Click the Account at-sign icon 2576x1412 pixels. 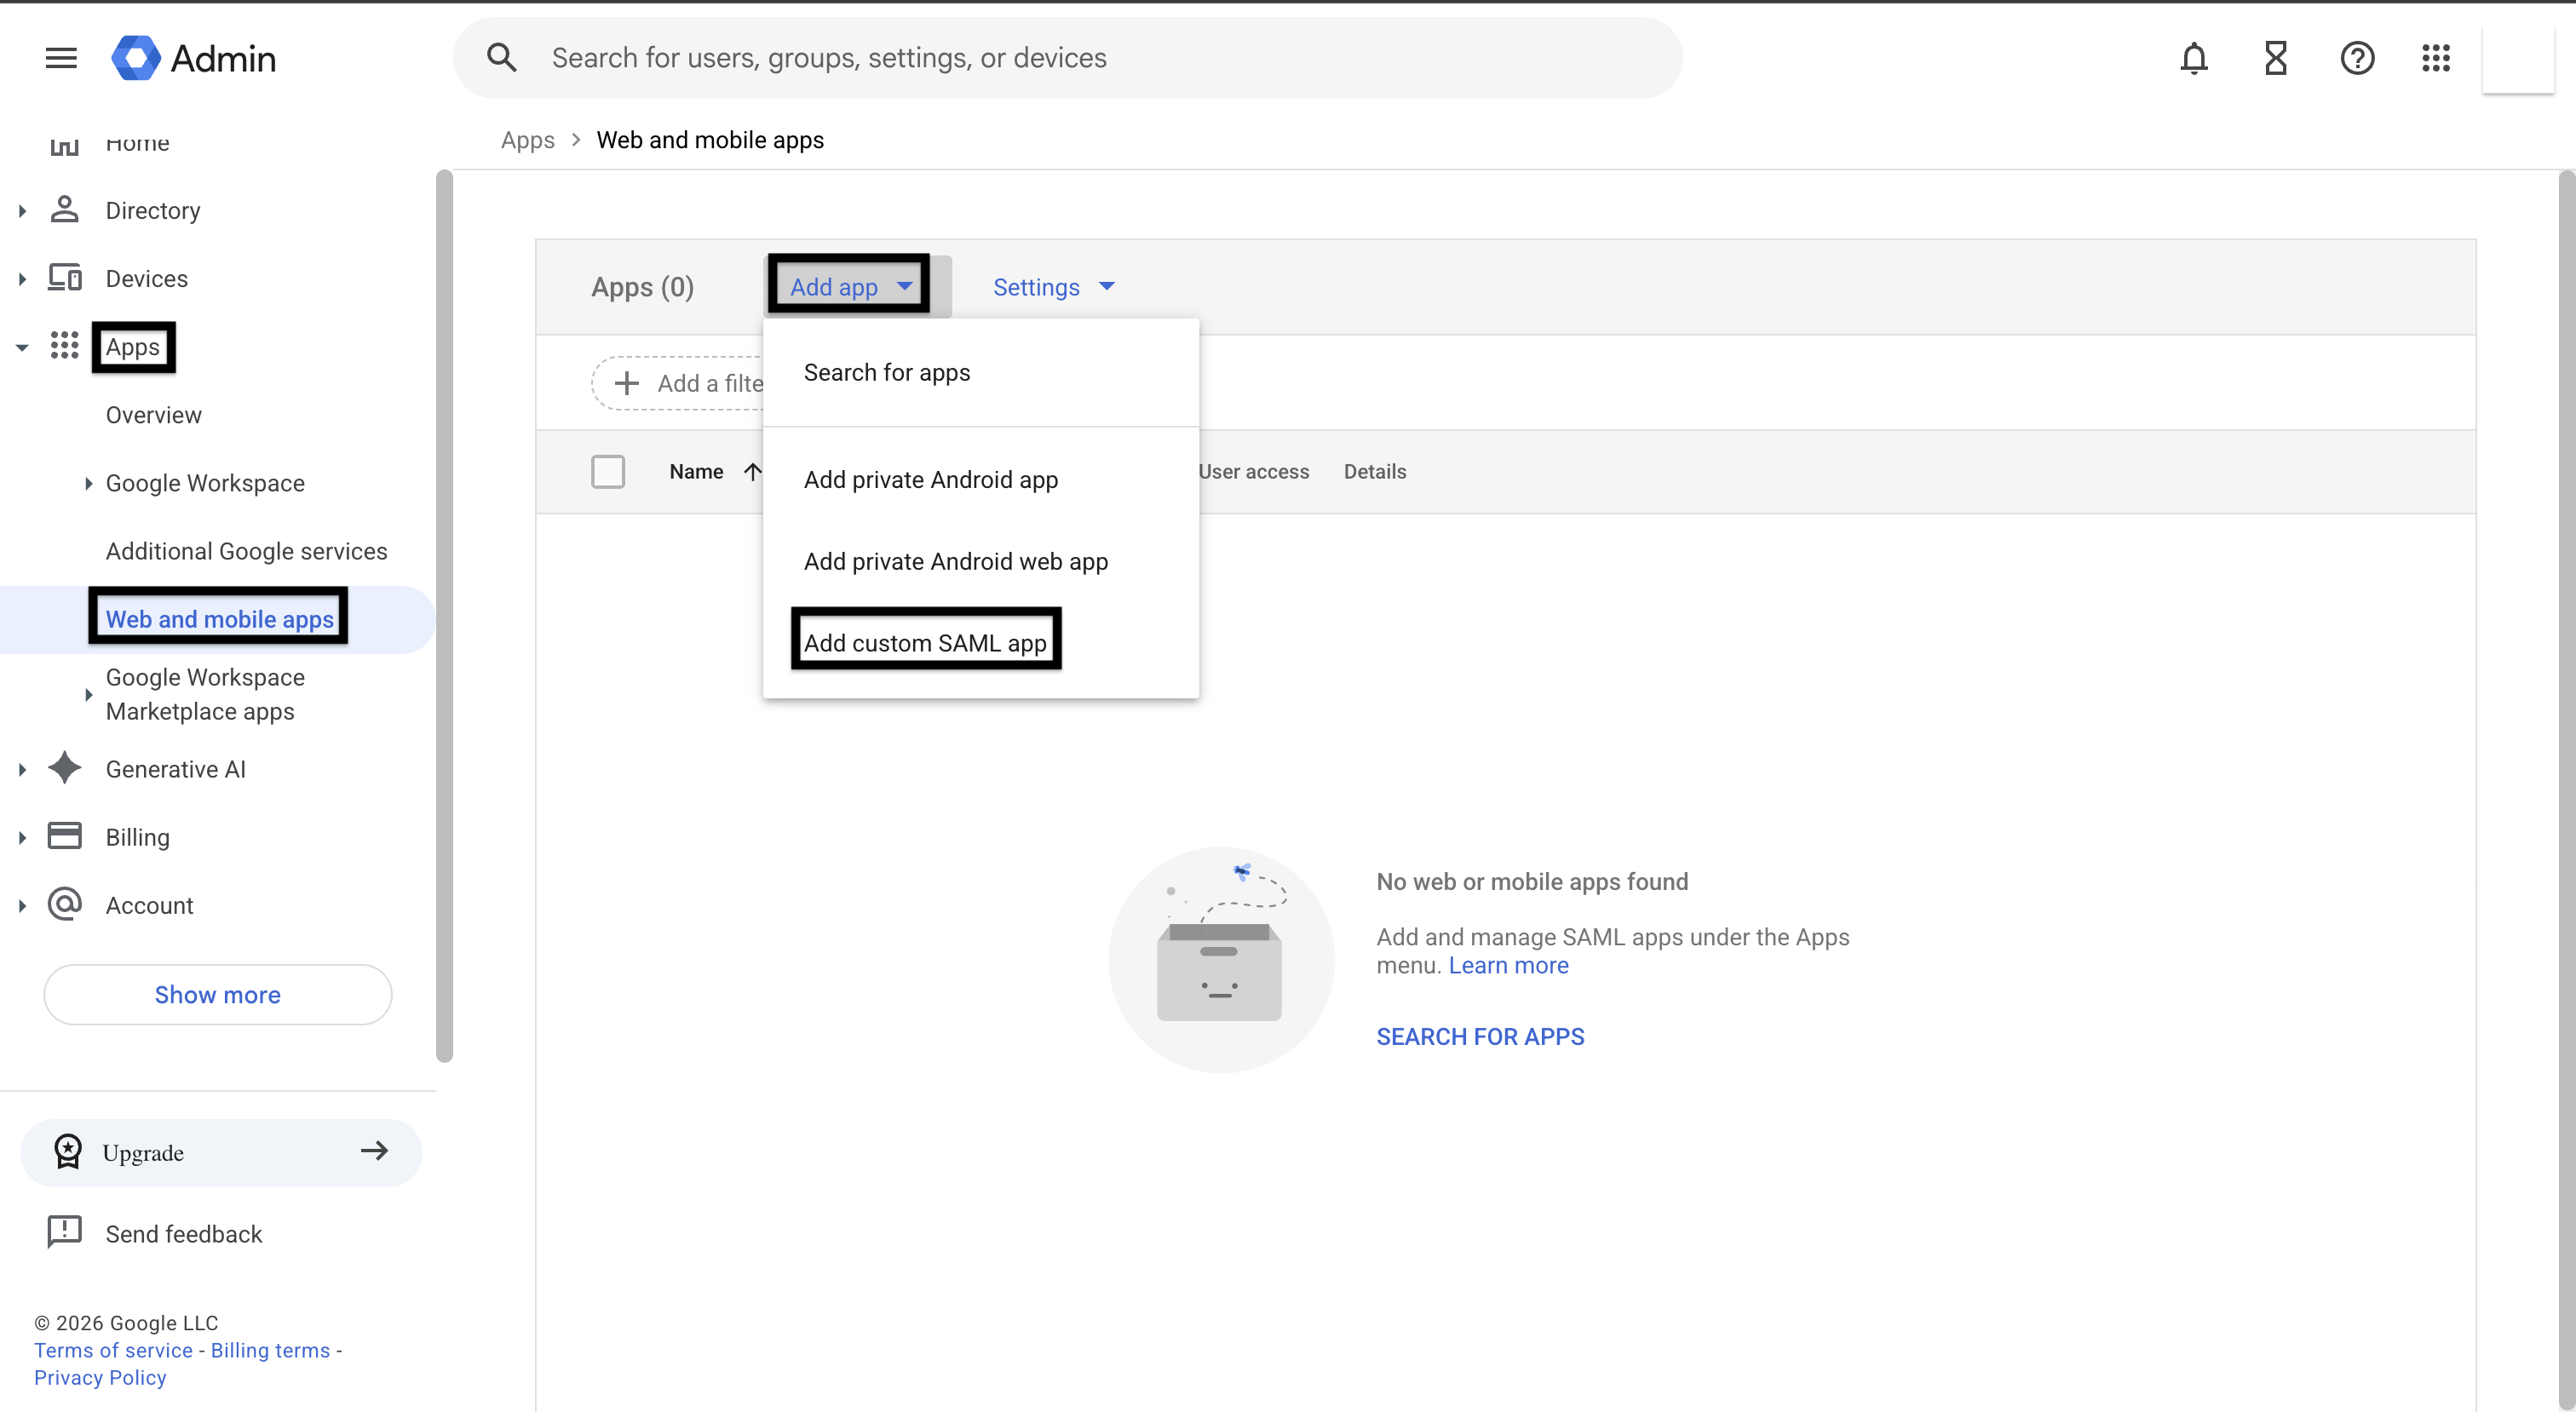[x=65, y=904]
